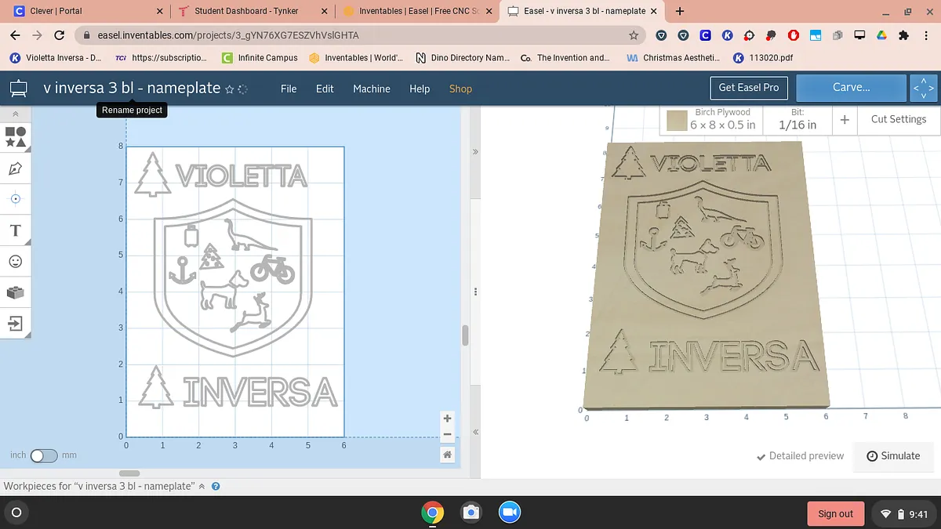941x529 pixels.
Task: Star the project as favorite
Action: point(229,89)
